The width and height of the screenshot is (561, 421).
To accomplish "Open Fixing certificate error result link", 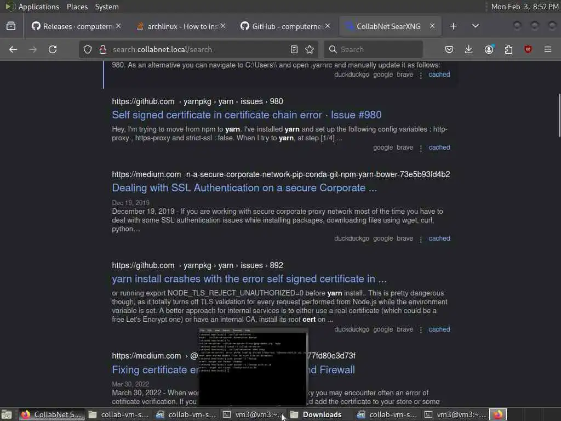I will 155,370.
